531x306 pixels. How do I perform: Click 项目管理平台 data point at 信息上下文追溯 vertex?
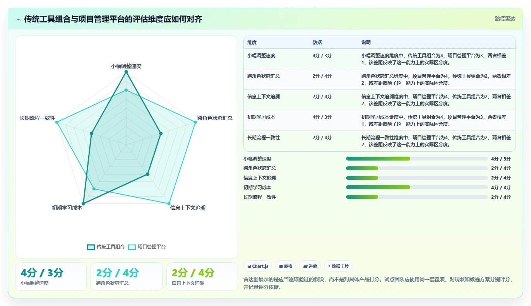169,203
